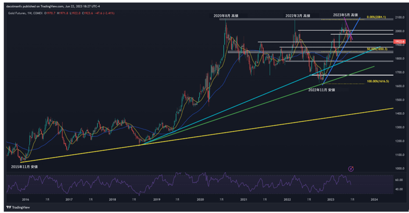Select the '2015年11月 安値' annotation label
This screenshot has width=409, height=213.
tap(24, 167)
